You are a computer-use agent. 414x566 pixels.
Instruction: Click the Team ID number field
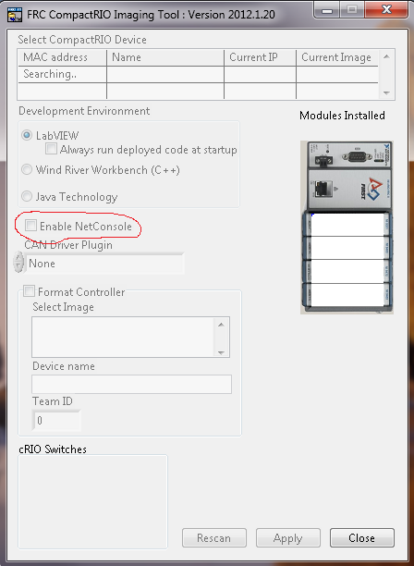[x=56, y=420]
